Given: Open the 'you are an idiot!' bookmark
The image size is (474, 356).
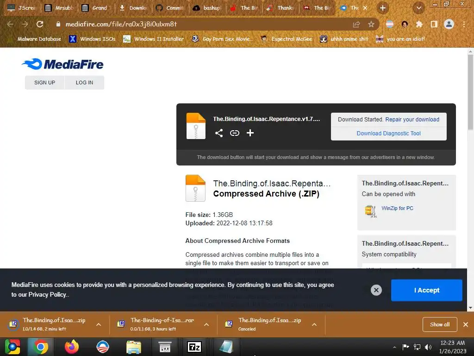Looking at the screenshot, I should 400,39.
